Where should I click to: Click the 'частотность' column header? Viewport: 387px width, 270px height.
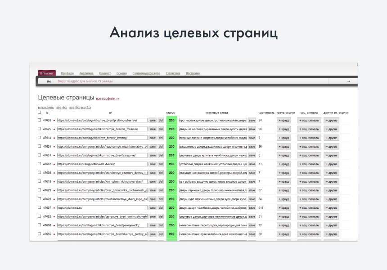(266, 113)
